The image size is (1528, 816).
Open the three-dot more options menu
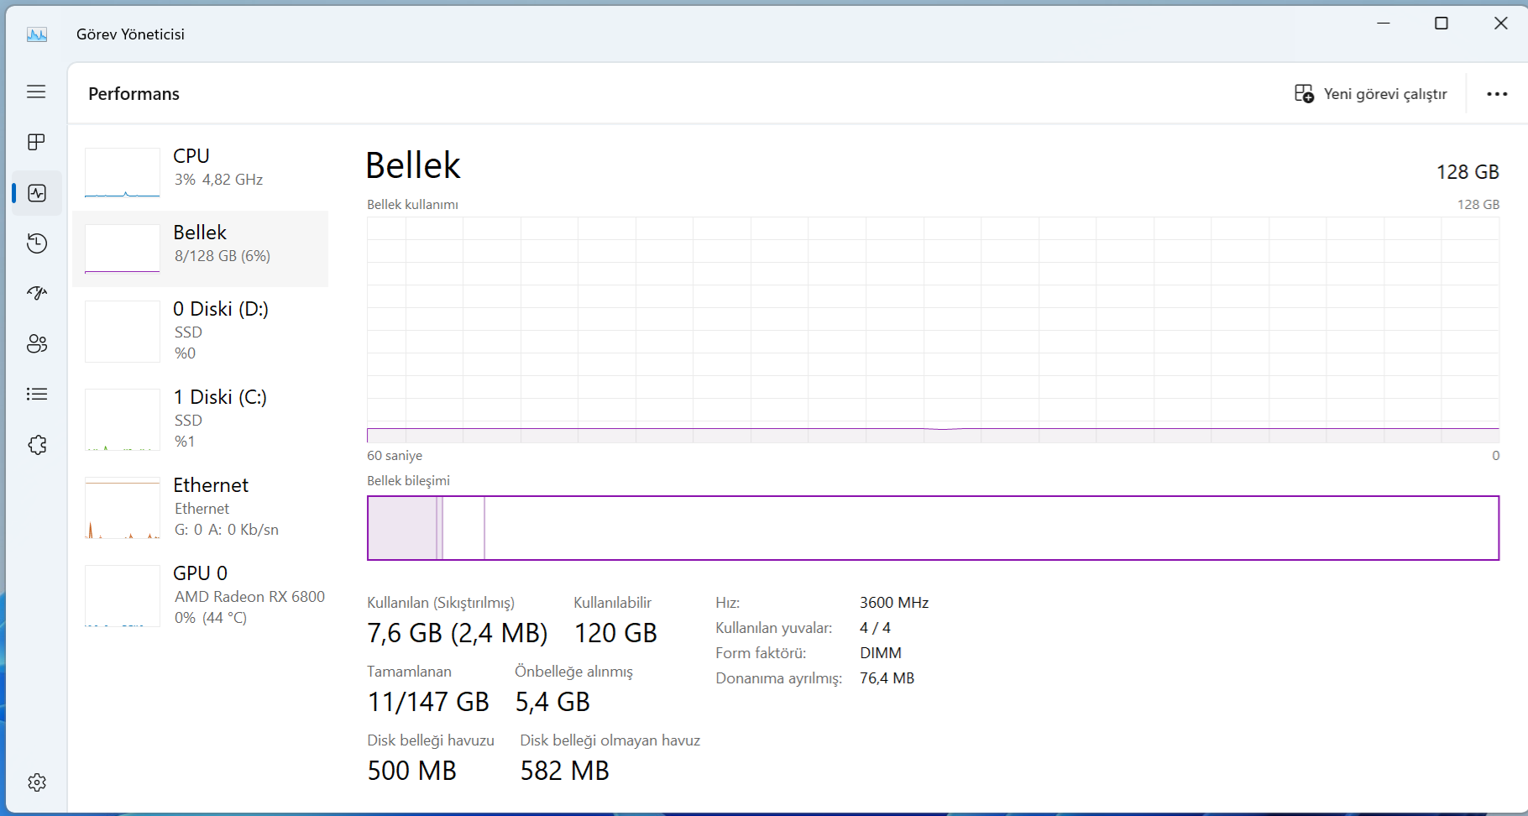[x=1497, y=94]
